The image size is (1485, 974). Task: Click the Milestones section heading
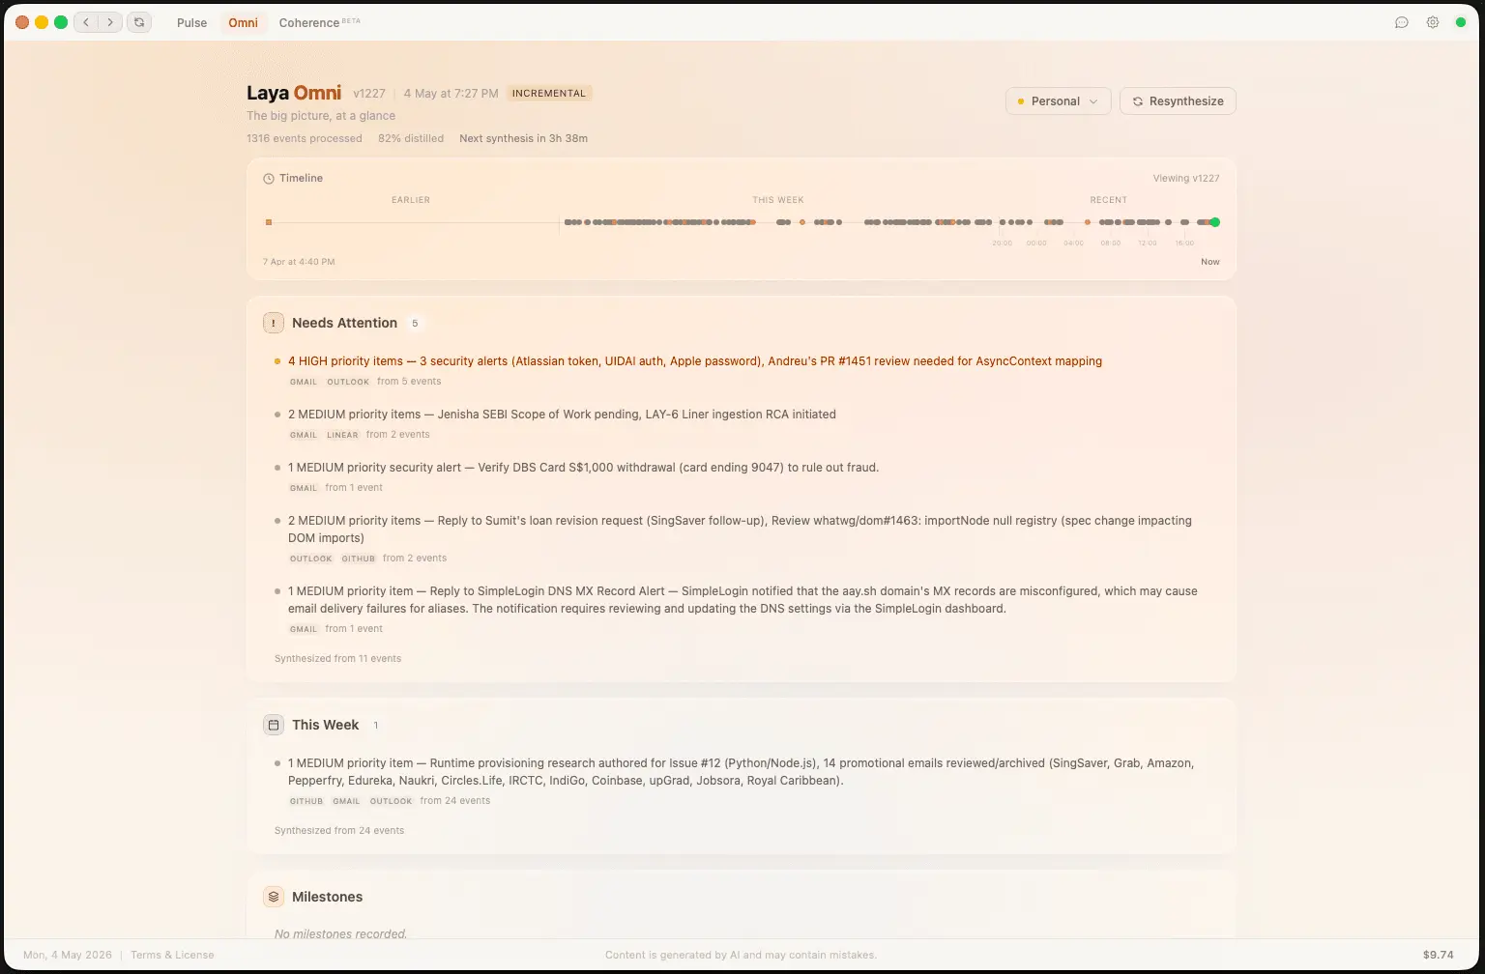click(x=327, y=897)
